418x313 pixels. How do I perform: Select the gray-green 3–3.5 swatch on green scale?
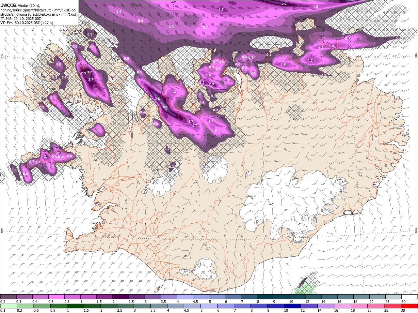click(x=142, y=306)
